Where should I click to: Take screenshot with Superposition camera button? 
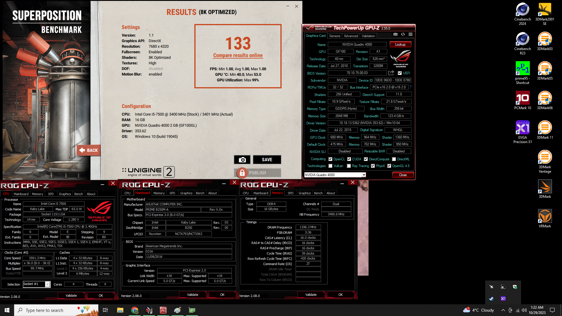(x=242, y=159)
